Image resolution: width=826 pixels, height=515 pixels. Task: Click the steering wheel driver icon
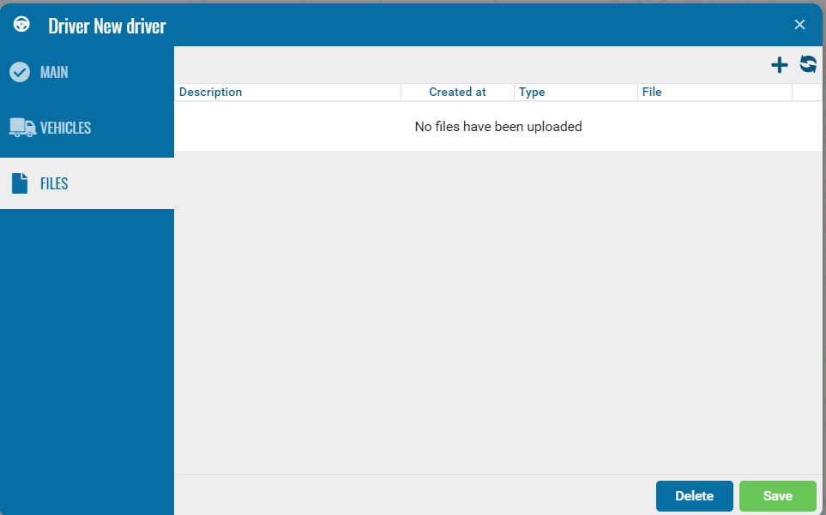pyautogui.click(x=22, y=24)
